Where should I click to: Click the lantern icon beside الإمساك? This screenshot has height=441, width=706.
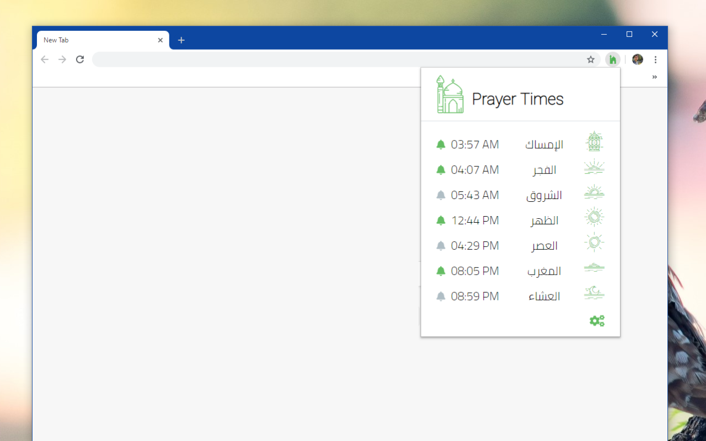point(594,142)
